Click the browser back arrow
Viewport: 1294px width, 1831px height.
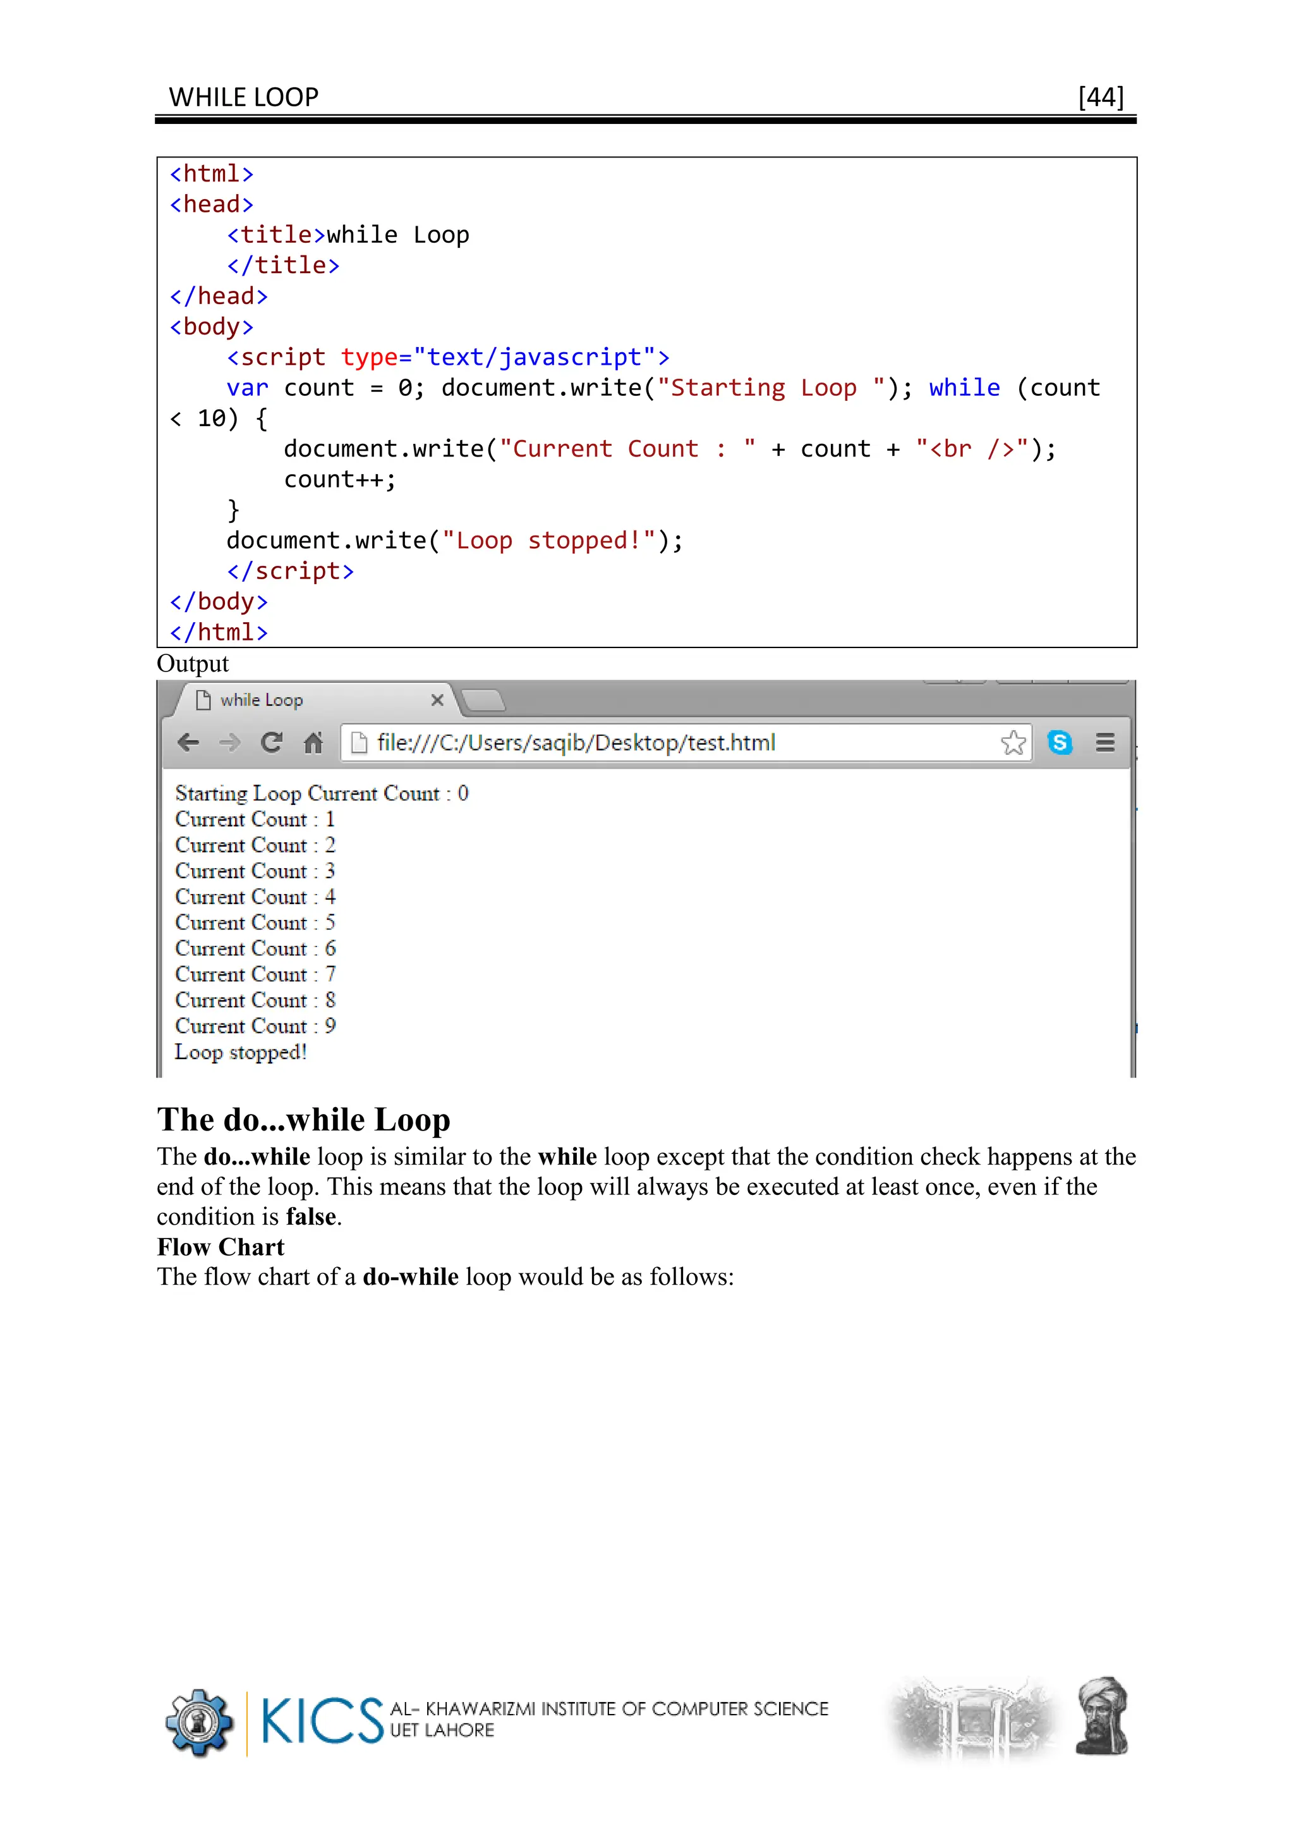pyautogui.click(x=188, y=742)
